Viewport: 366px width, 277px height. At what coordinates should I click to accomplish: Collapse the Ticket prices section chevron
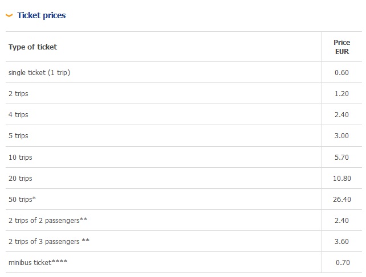(x=9, y=15)
